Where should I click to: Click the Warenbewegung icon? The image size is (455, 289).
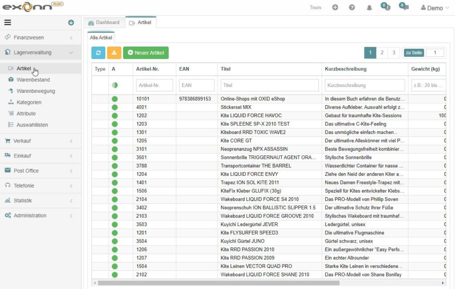tap(11, 91)
